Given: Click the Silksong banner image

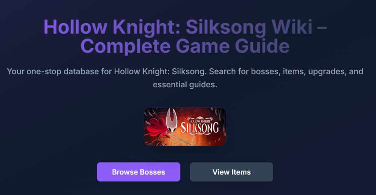Looking at the screenshot, I should click(185, 126).
